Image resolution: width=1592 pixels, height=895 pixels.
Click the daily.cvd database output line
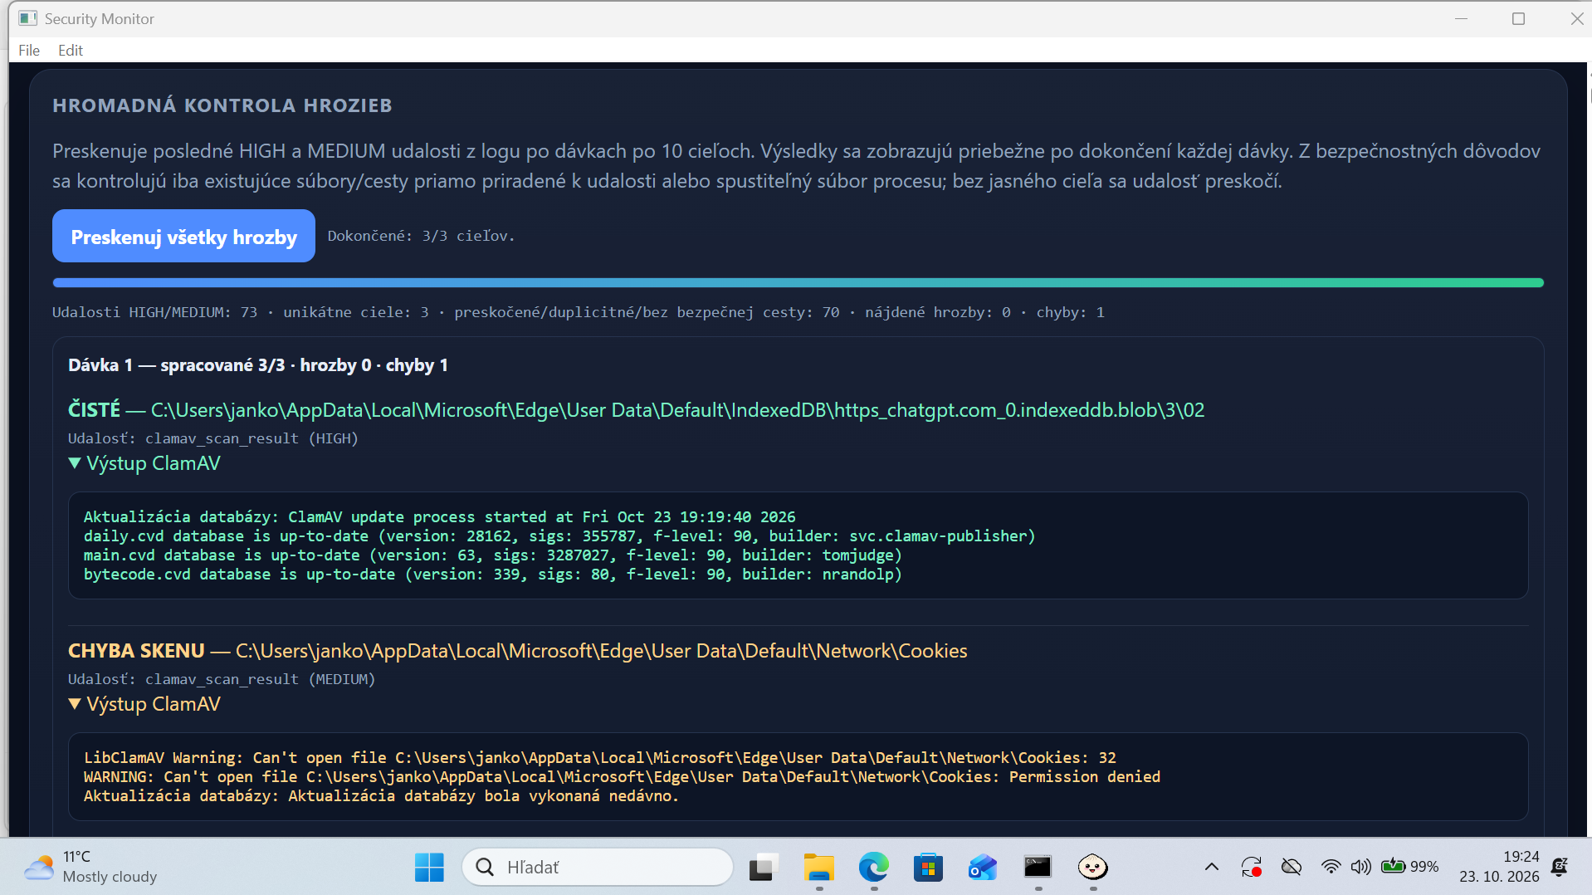click(x=559, y=536)
